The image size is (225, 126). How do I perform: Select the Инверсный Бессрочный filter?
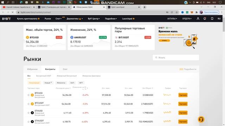tap(67, 76)
